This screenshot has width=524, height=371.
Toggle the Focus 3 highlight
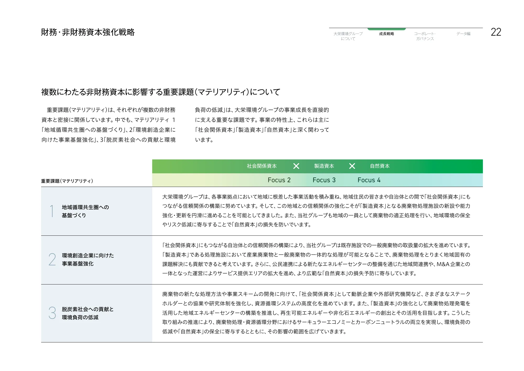pyautogui.click(x=324, y=180)
